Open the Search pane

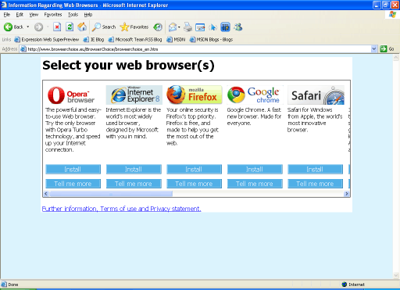[x=104, y=27]
